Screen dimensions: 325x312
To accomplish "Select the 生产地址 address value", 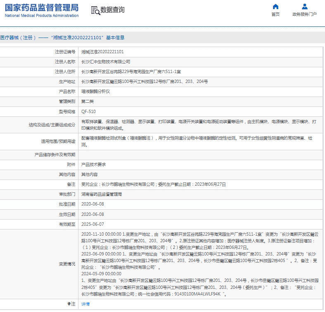I will point(145,82).
